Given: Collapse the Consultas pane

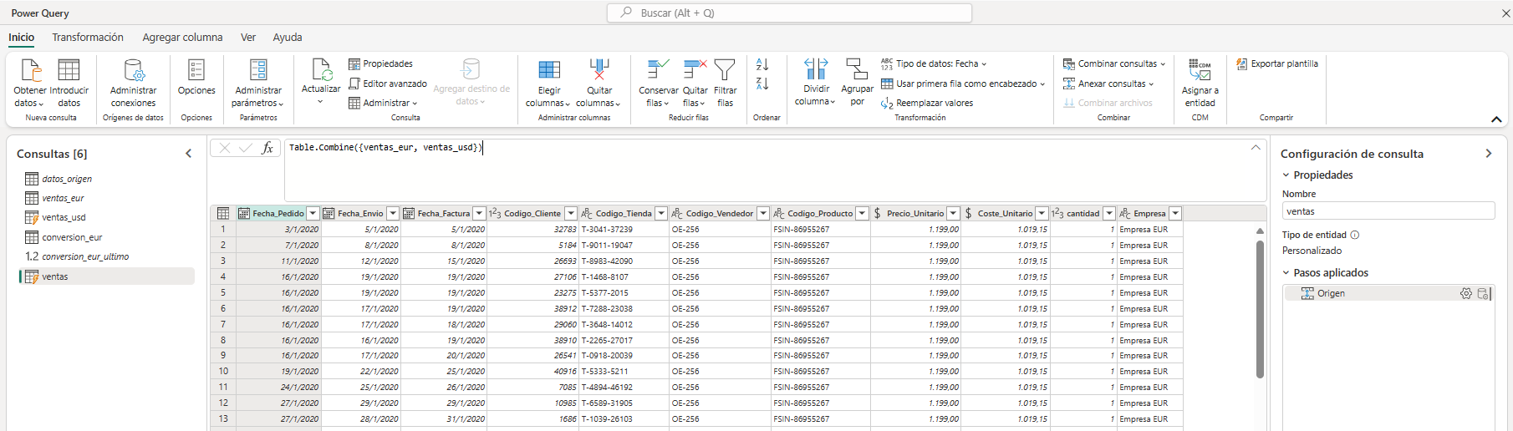Looking at the screenshot, I should point(188,154).
